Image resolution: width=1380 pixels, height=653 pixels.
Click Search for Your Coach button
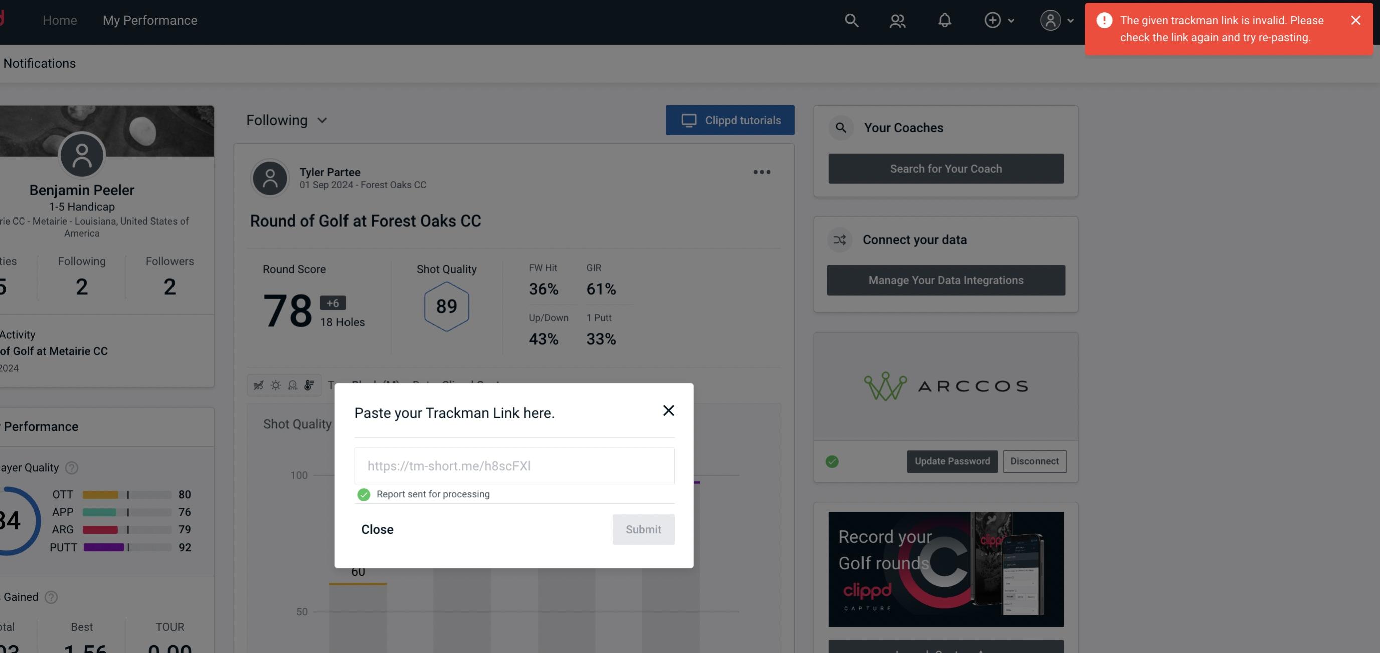(x=946, y=169)
